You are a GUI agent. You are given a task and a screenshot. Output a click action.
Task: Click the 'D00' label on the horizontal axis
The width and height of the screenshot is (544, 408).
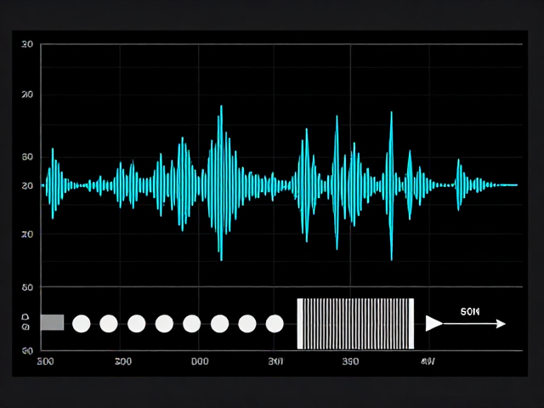(x=200, y=361)
